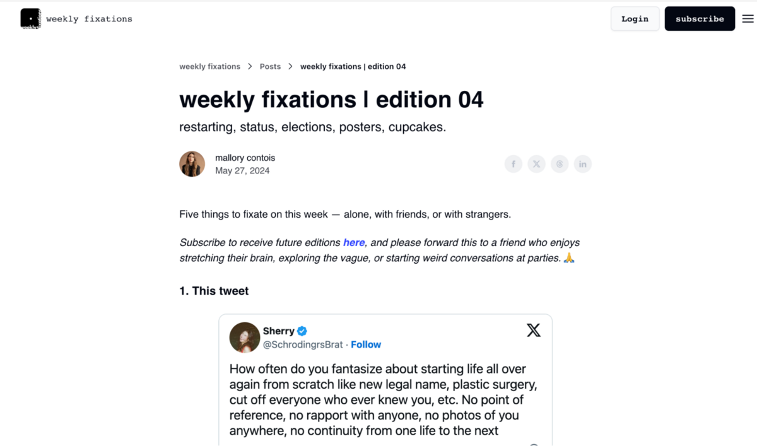Open mallory contois's author profile
The height and width of the screenshot is (446, 757).
tap(245, 157)
